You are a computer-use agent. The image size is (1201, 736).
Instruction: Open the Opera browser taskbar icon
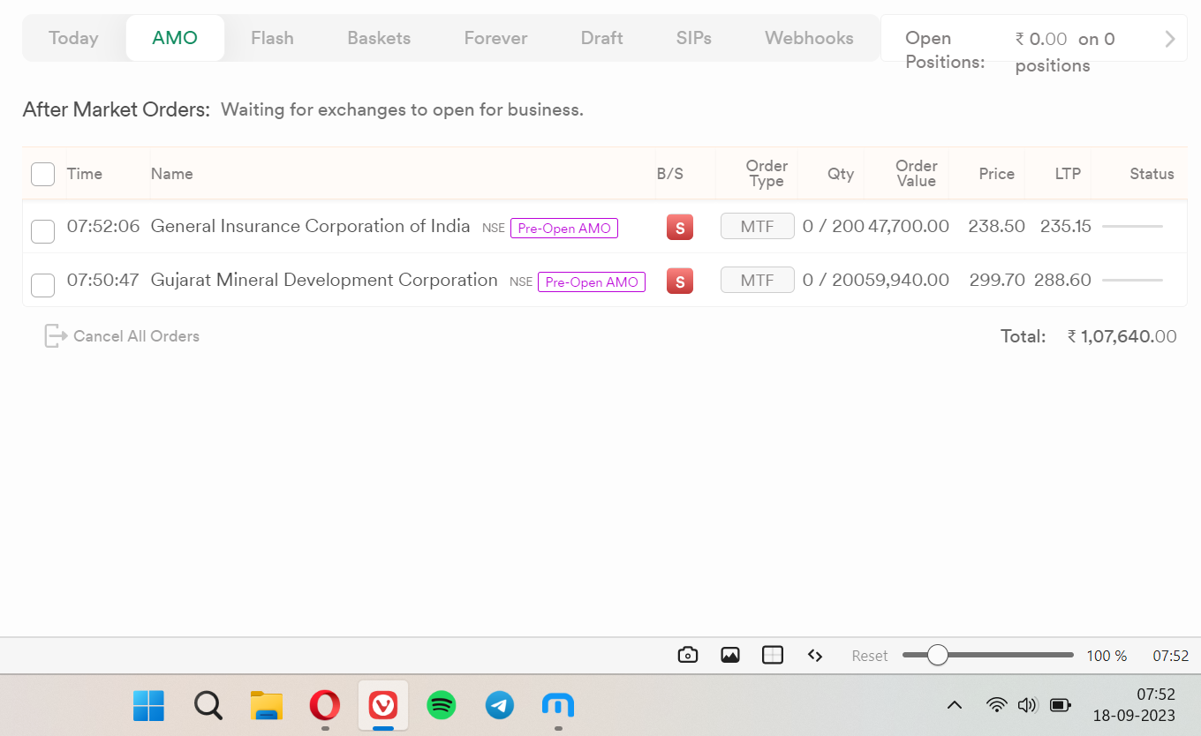[x=325, y=705]
